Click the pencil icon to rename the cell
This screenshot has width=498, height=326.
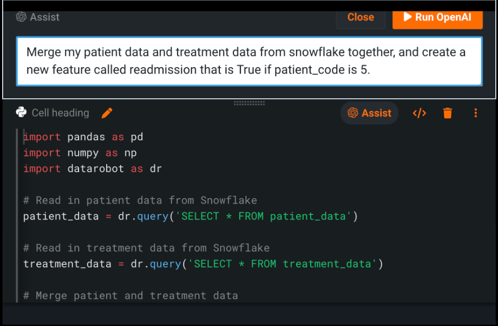tap(107, 113)
